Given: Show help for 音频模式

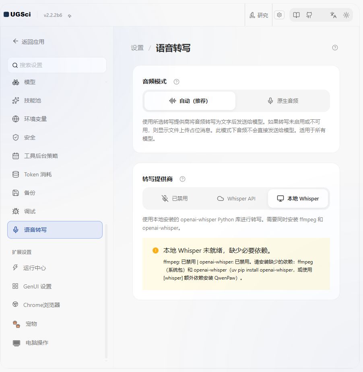Looking at the screenshot, I should point(176,82).
